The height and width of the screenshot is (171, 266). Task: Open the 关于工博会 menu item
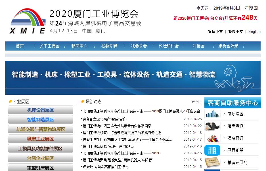click(49, 46)
